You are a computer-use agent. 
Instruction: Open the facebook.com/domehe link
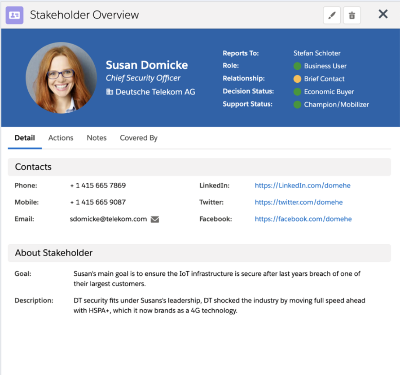303,219
